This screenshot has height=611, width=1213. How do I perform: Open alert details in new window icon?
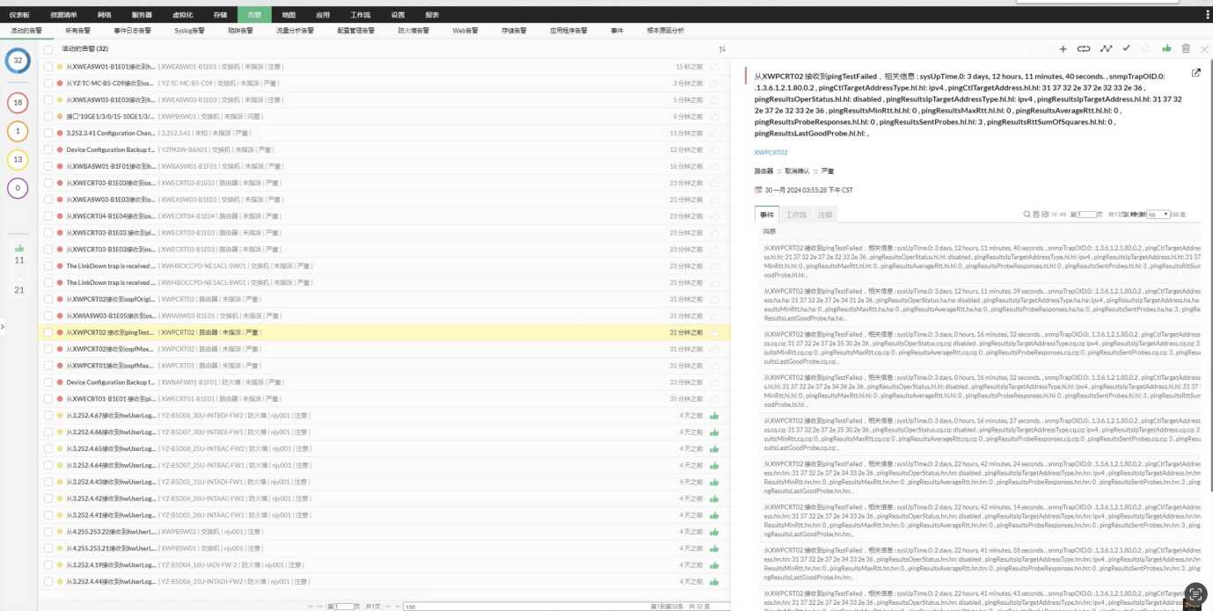point(1196,74)
